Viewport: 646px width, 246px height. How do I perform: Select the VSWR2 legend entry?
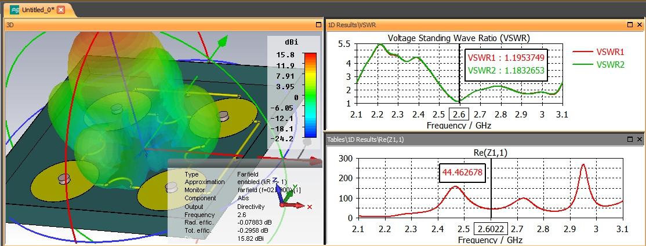coord(598,65)
